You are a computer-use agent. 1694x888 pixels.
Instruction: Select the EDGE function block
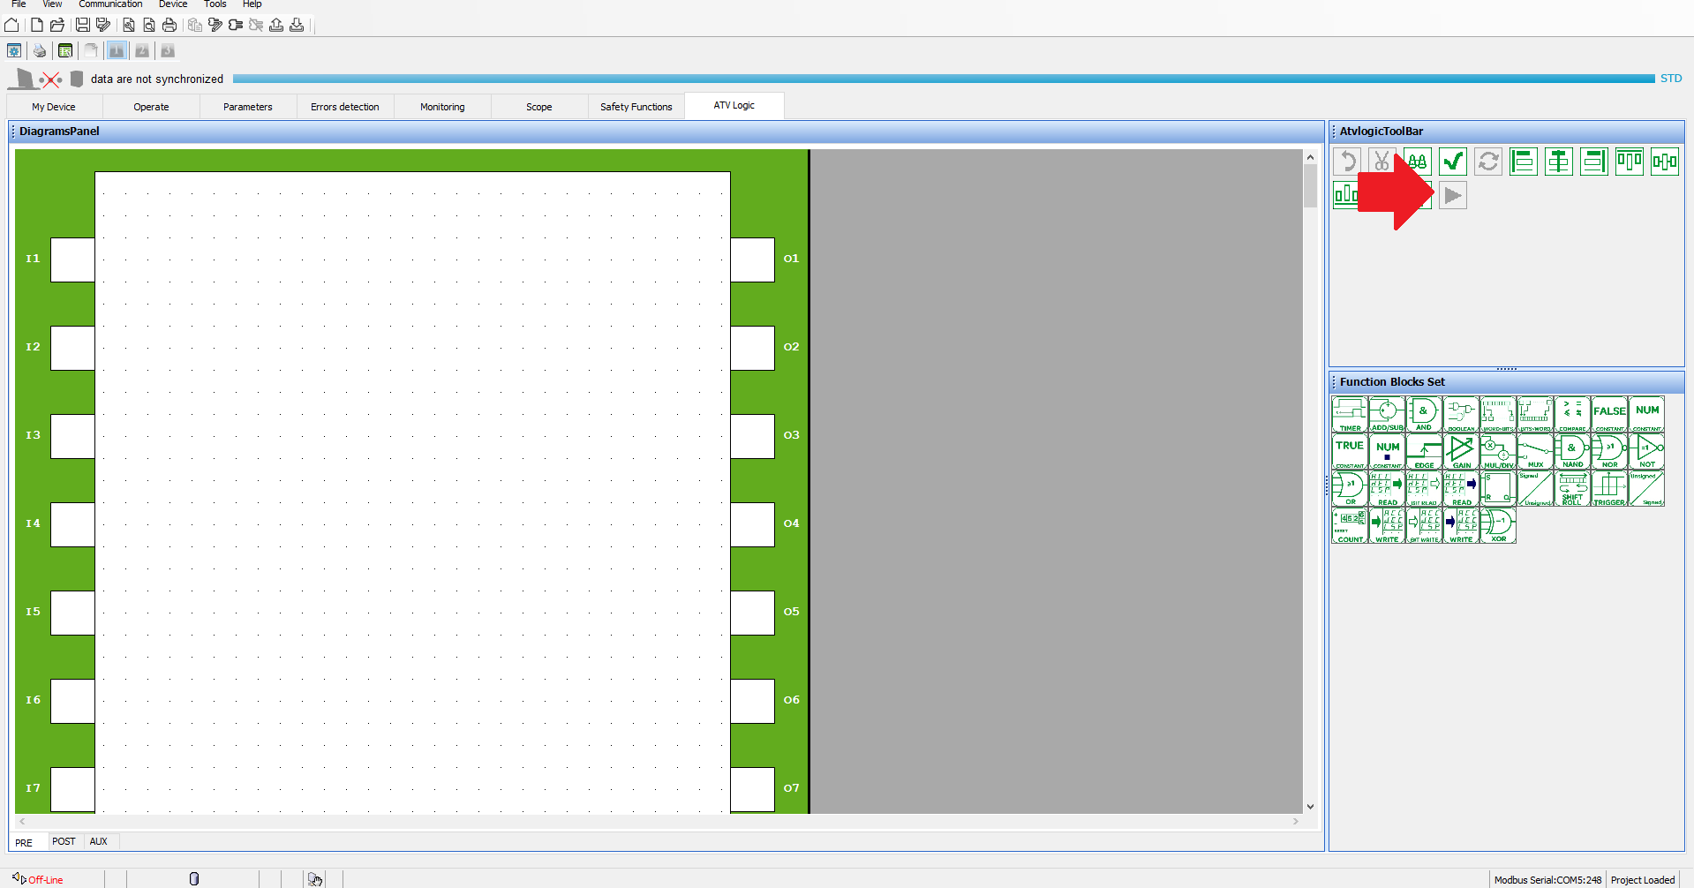(1424, 451)
